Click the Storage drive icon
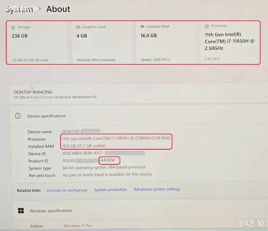This screenshot has width=268, height=231. point(13,27)
